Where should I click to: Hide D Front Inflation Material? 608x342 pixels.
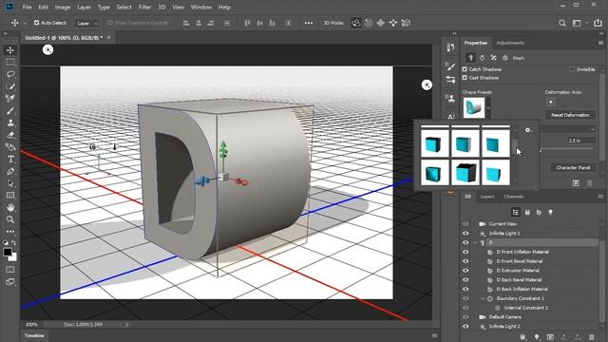[x=465, y=252]
